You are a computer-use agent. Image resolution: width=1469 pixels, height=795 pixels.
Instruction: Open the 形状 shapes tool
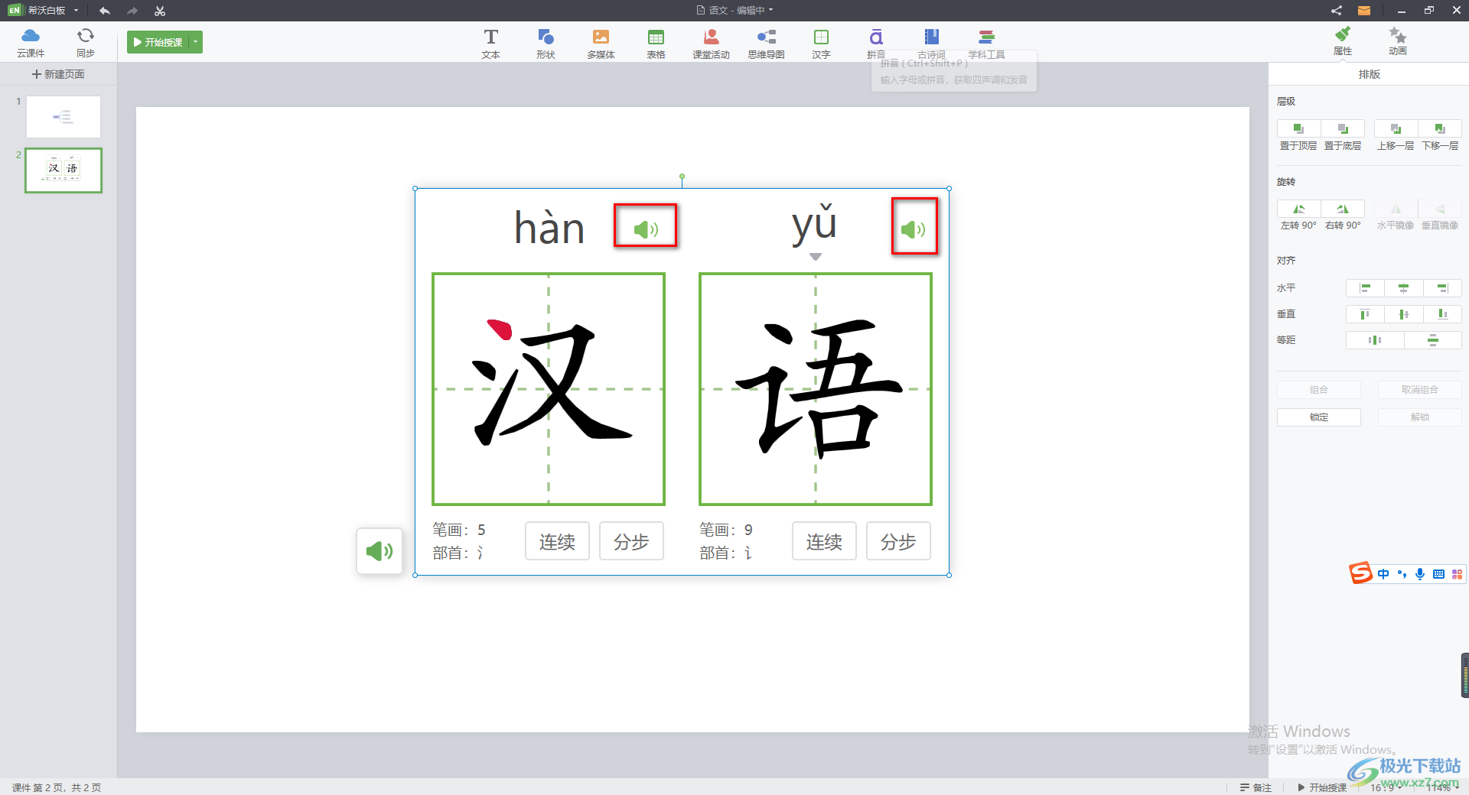click(x=546, y=44)
